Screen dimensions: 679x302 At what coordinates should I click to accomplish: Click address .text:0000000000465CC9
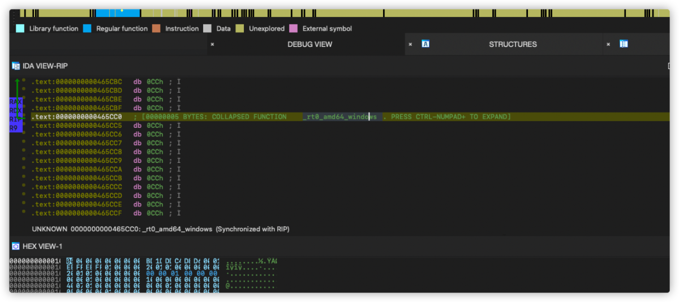tap(76, 161)
